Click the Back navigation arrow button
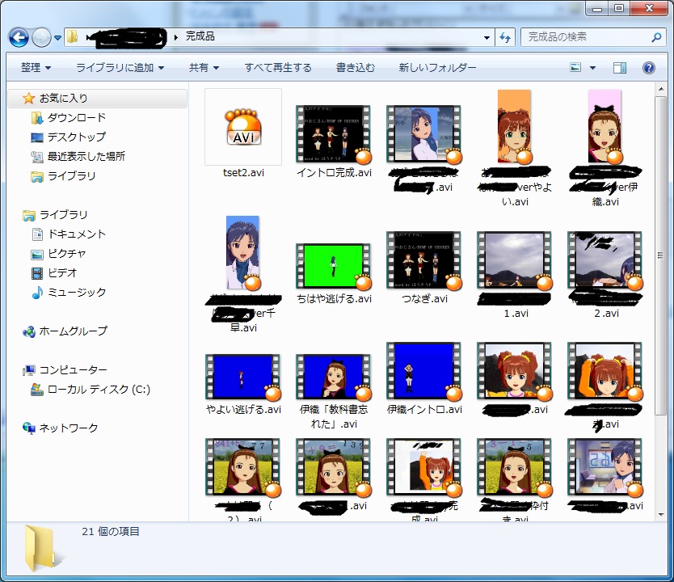The width and height of the screenshot is (674, 582). pos(19,38)
